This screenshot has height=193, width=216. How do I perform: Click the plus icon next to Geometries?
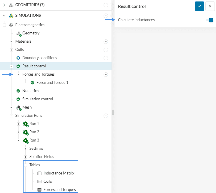(x=106, y=5)
